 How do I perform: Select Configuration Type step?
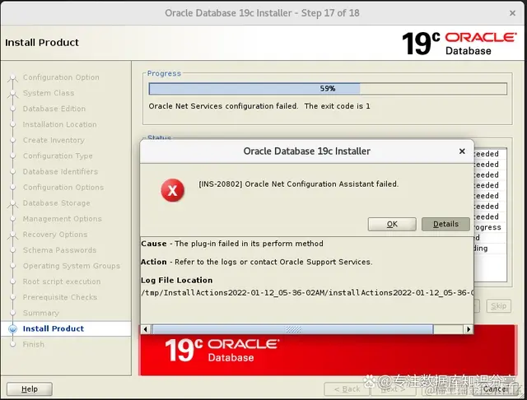(x=58, y=156)
